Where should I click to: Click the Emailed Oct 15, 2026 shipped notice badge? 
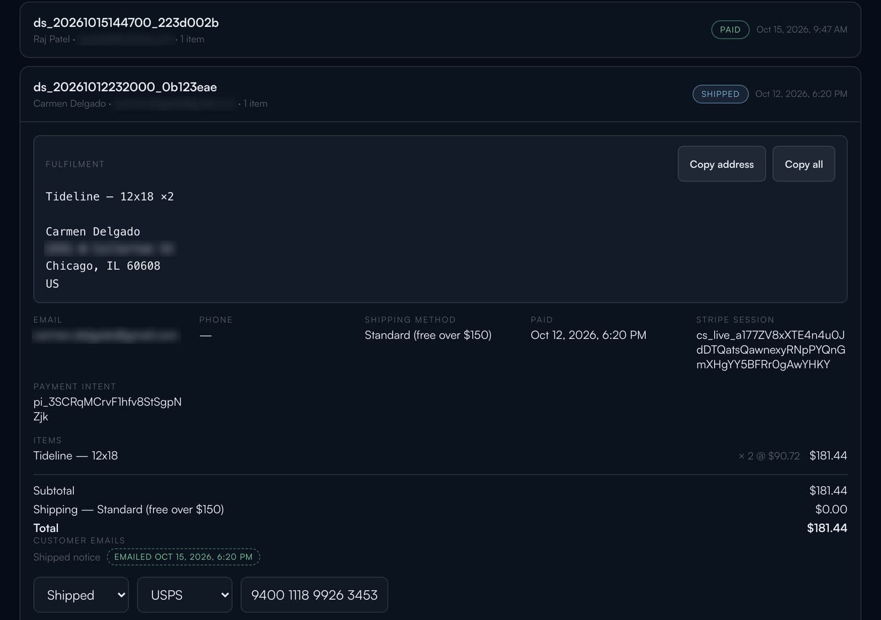click(x=183, y=557)
